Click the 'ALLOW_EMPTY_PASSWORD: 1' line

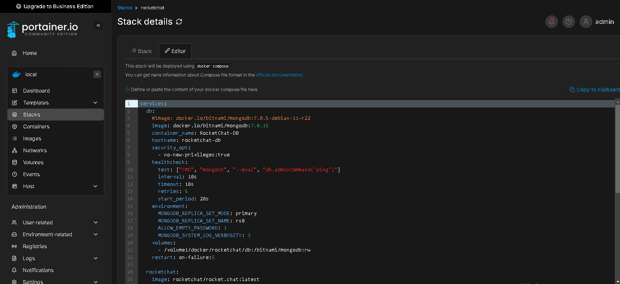[192, 228]
